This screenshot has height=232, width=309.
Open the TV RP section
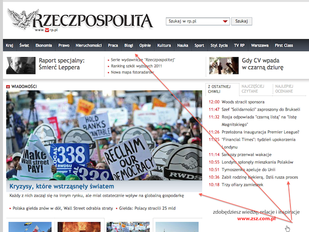click(x=239, y=45)
